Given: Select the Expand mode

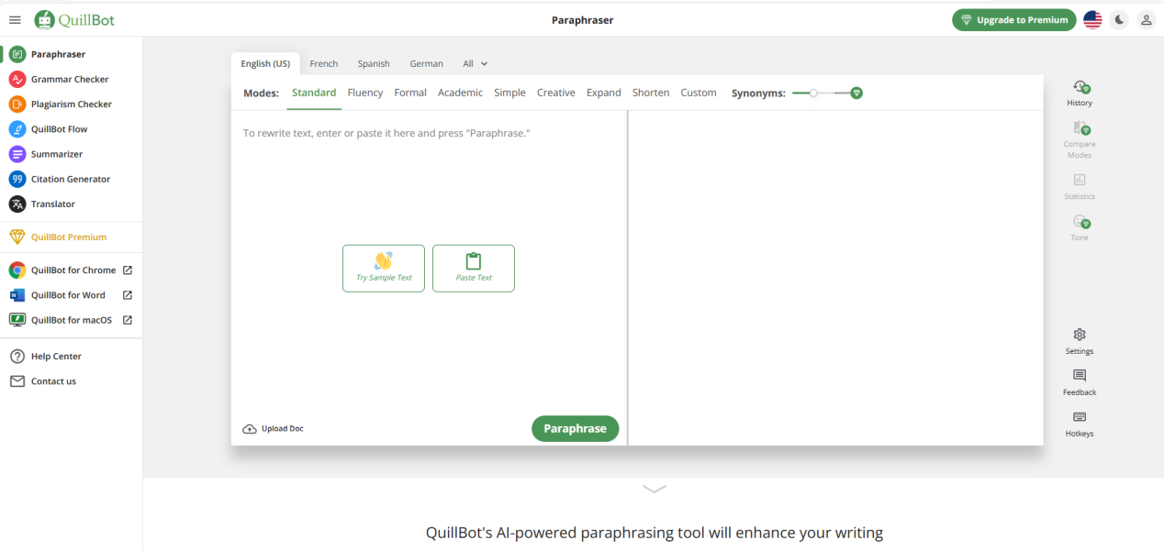Looking at the screenshot, I should [x=604, y=93].
